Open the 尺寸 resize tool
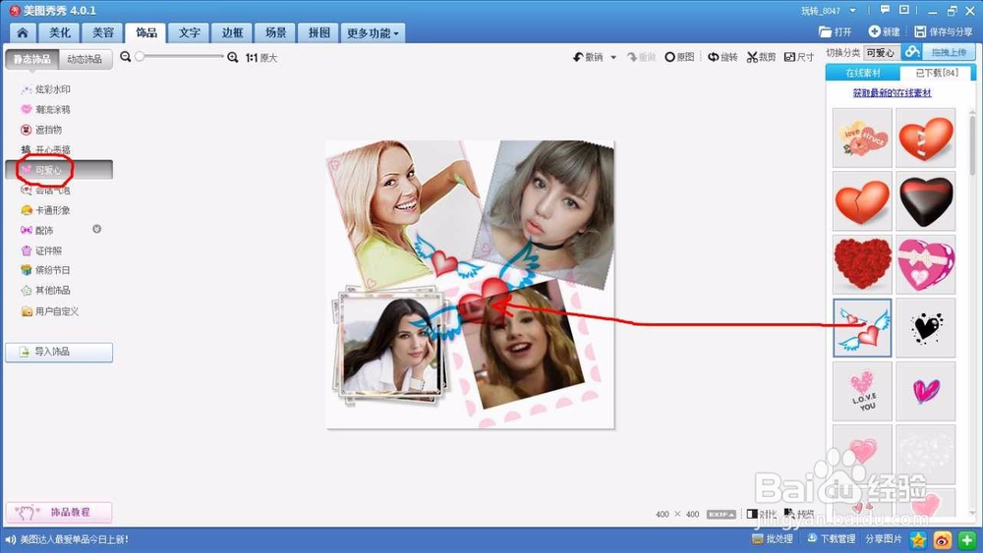Screen dimensions: 983x553 pyautogui.click(x=799, y=57)
